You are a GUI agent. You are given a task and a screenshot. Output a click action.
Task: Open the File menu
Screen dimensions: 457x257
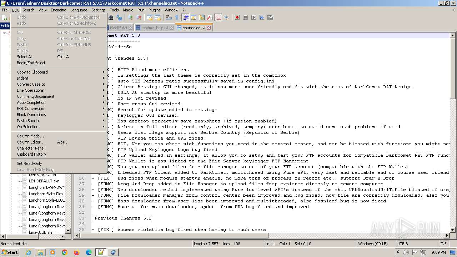(5, 10)
